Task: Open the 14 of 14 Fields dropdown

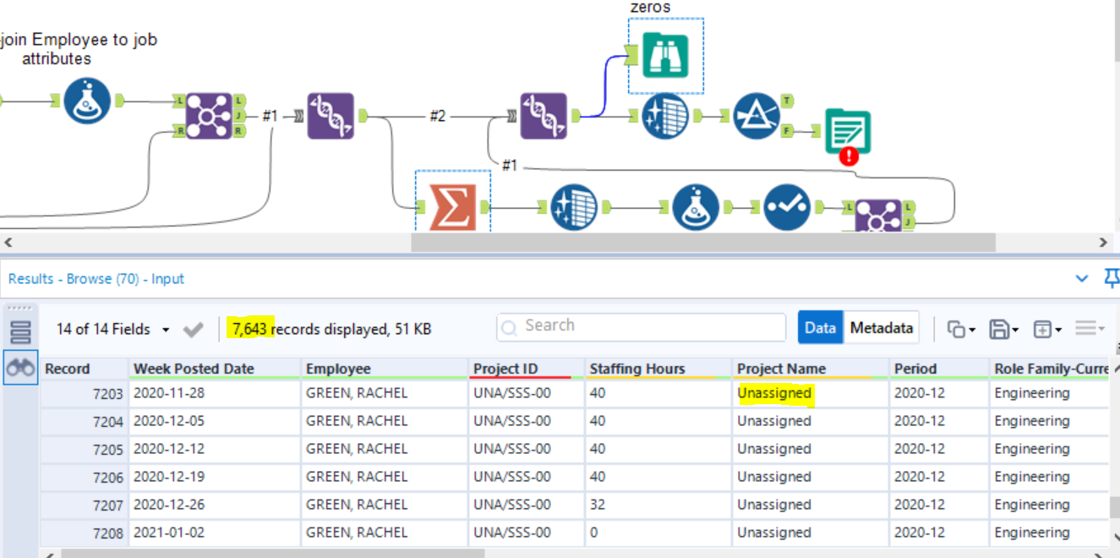Action: (111, 329)
